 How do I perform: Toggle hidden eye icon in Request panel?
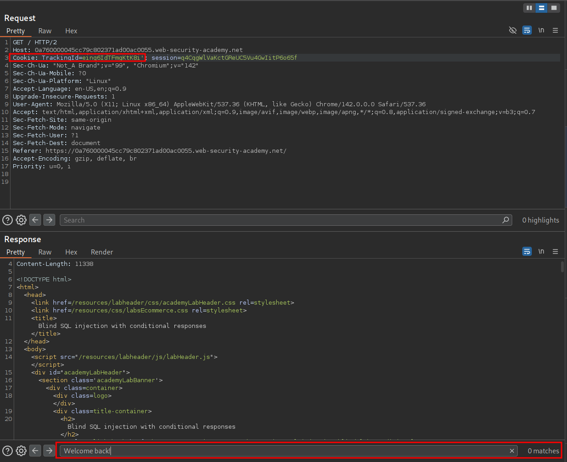point(513,30)
